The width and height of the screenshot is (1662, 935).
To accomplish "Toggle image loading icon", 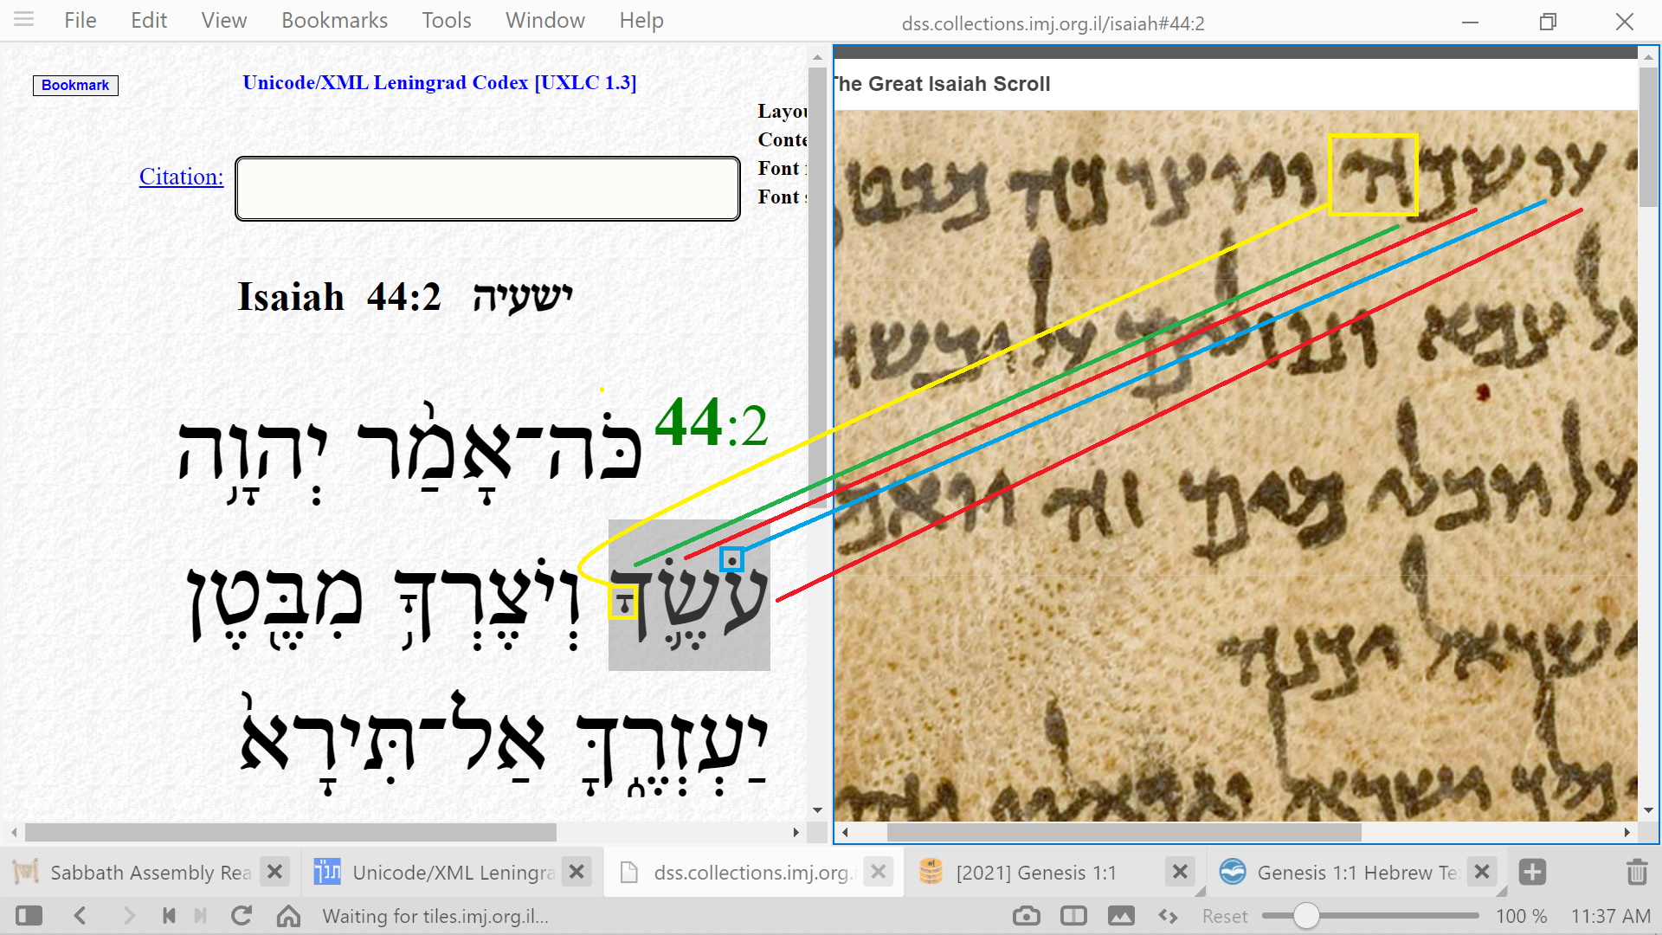I will click(x=1120, y=916).
